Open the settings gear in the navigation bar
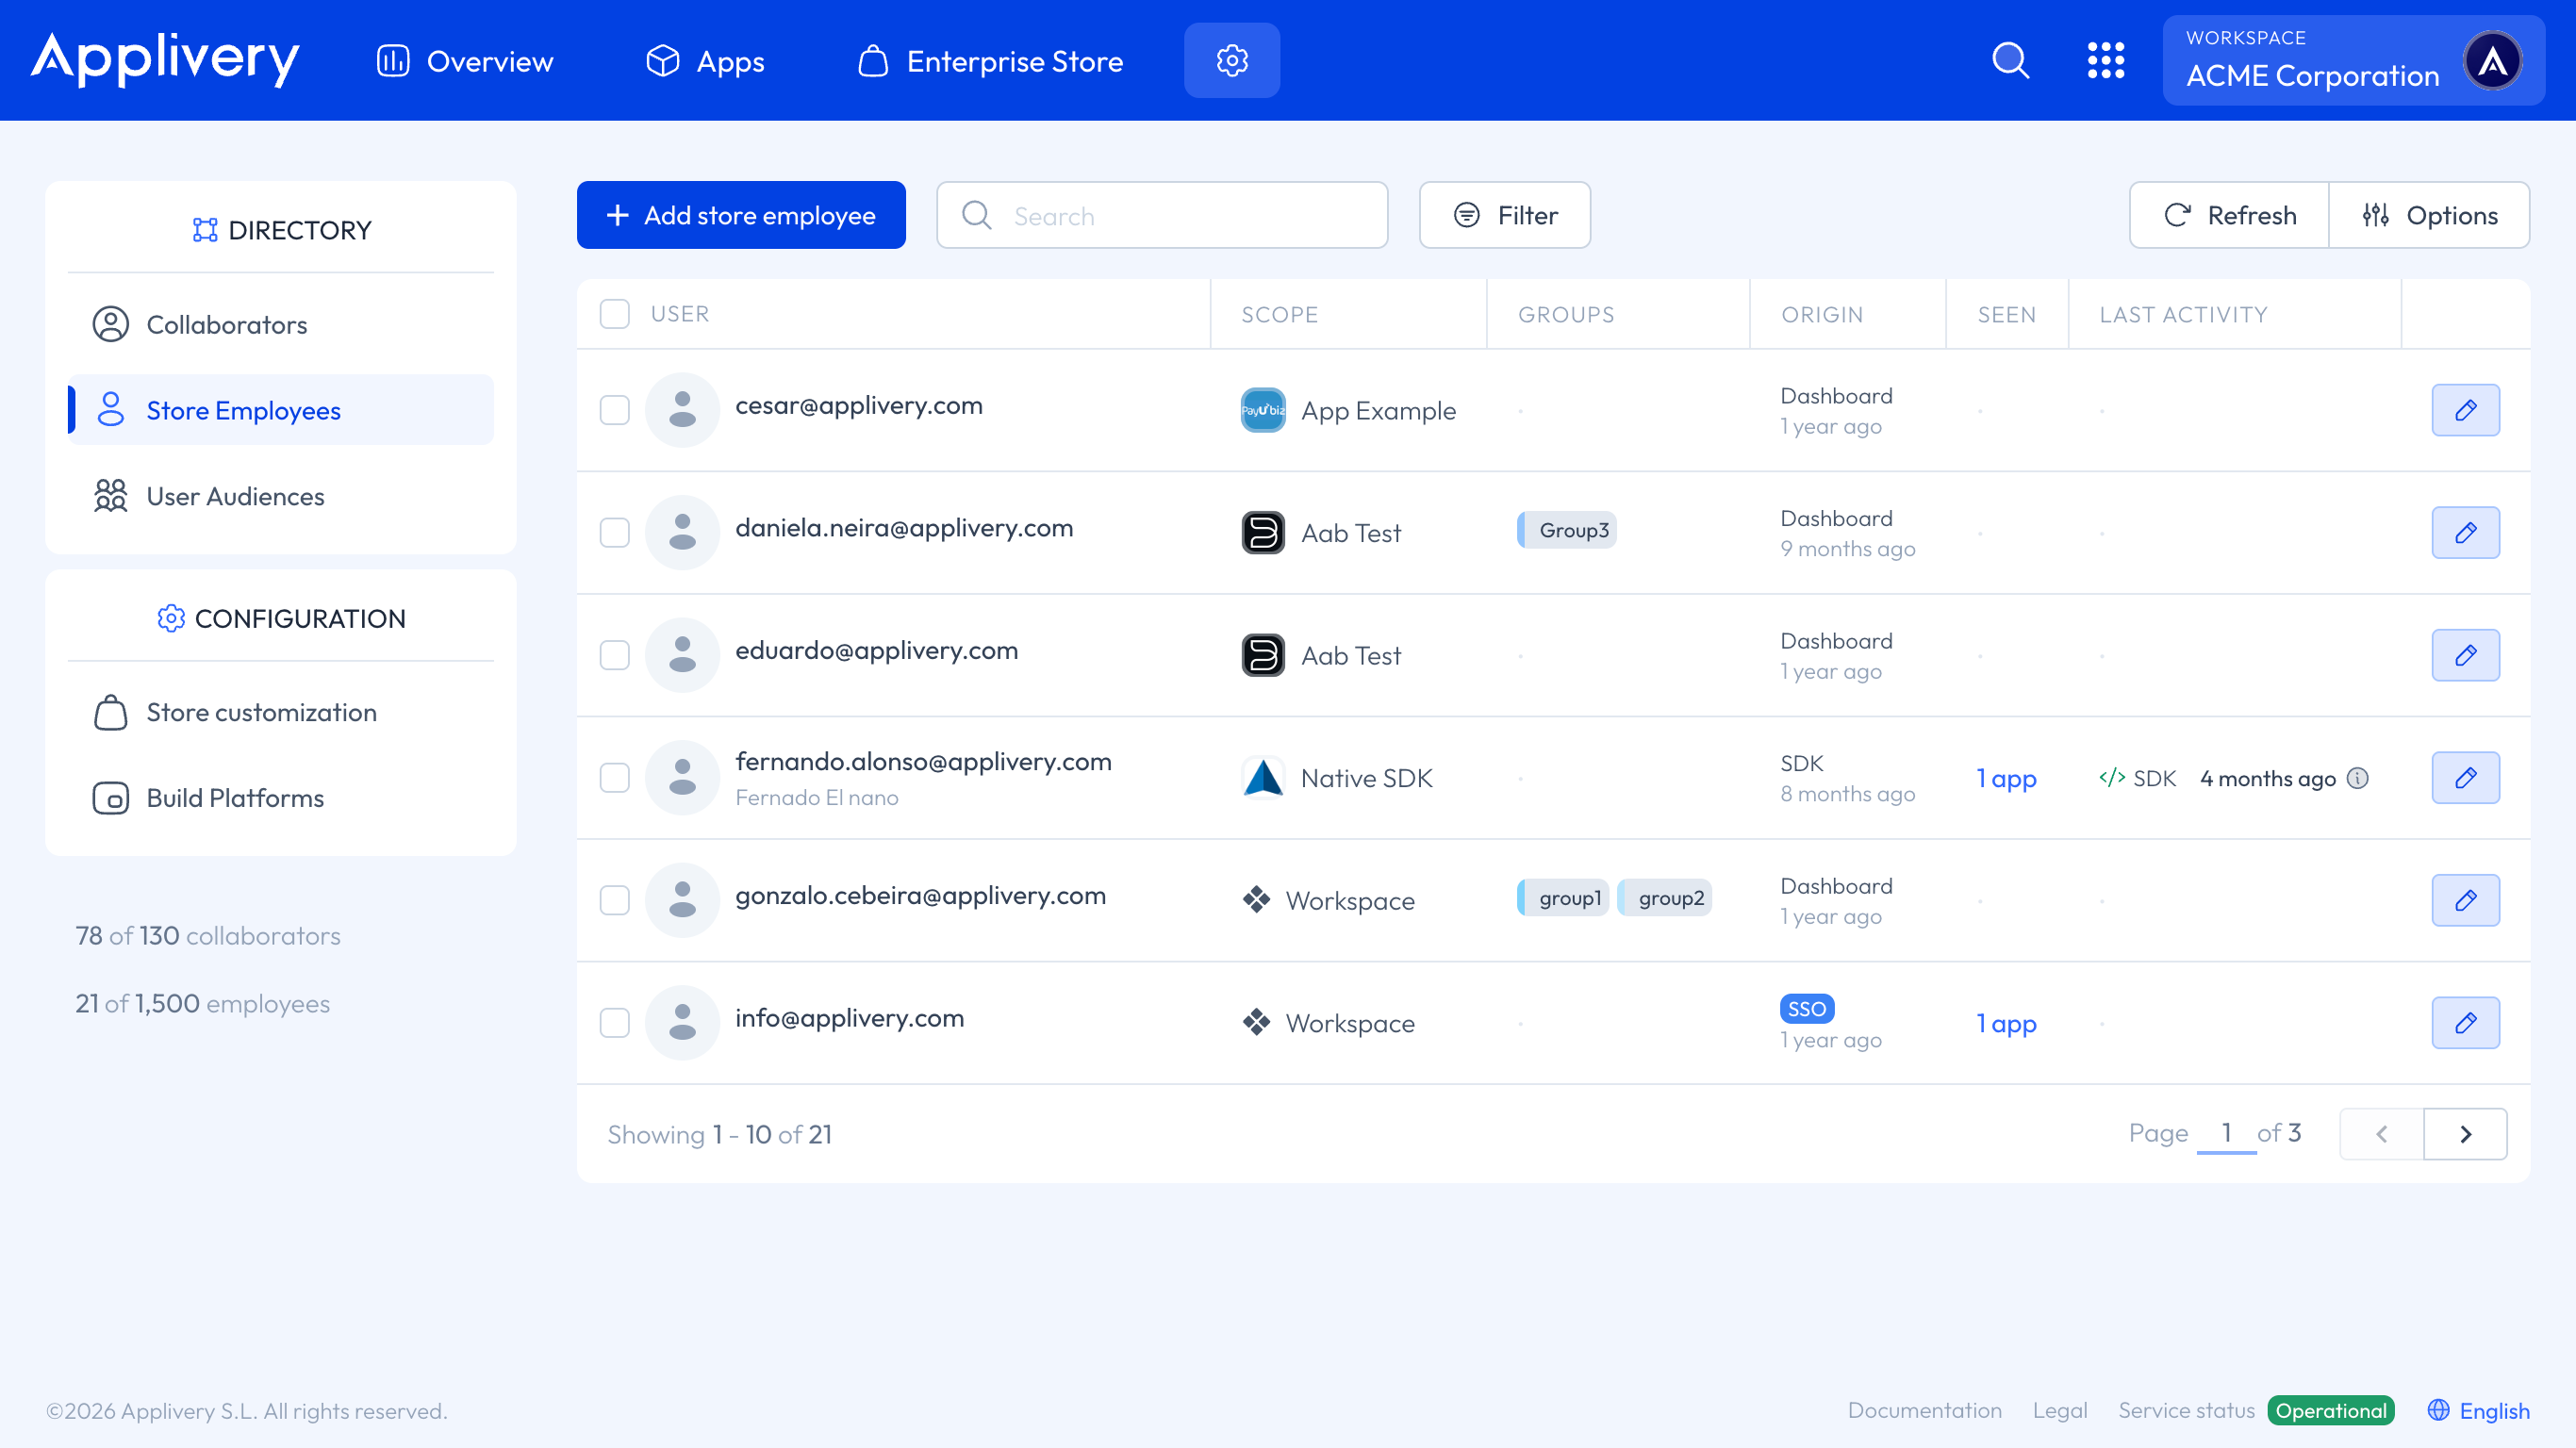Image resolution: width=2576 pixels, height=1448 pixels. (x=1231, y=60)
